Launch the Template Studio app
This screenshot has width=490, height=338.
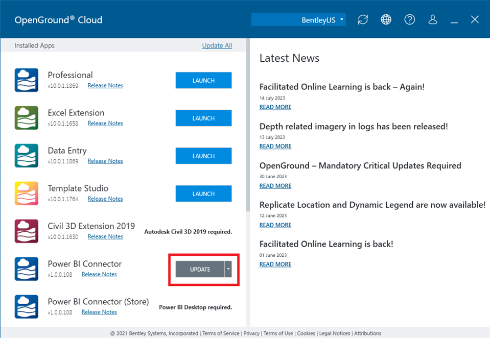click(x=203, y=194)
